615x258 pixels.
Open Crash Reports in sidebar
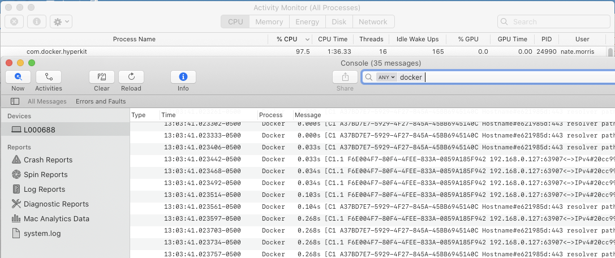point(48,160)
